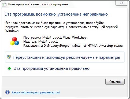
Task: Click heading Эта программа, возможно, установлена неправильно
Action: coord(56,14)
